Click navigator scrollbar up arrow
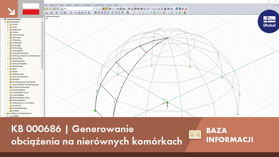This screenshot has height=157, width=279. 42,19
